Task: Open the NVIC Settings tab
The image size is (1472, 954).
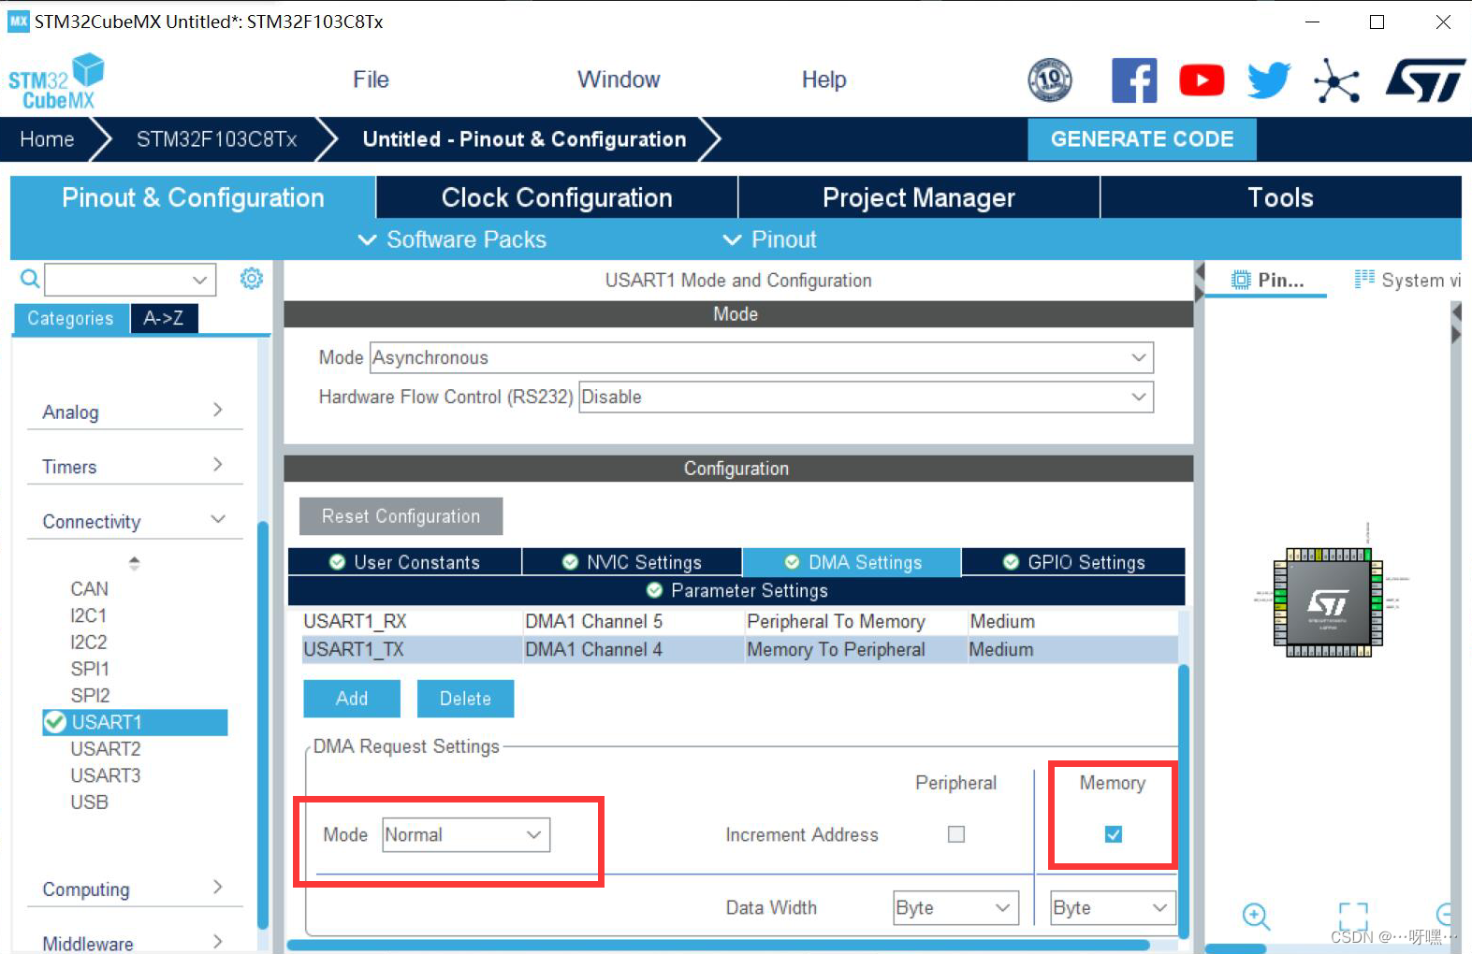Action: click(x=632, y=562)
